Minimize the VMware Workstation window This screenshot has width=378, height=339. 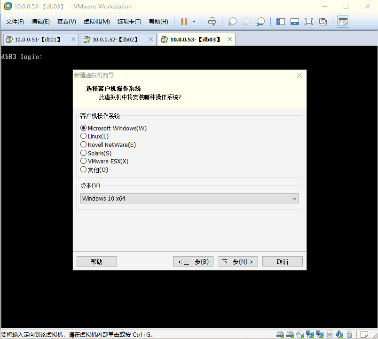pos(325,6)
